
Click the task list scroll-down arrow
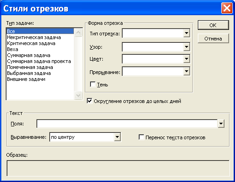click(78, 96)
